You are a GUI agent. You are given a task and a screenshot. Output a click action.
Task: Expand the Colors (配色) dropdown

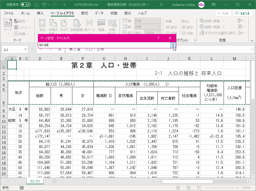(22, 21)
